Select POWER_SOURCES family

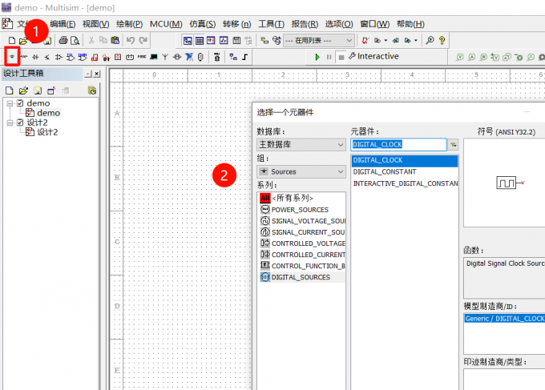coord(300,210)
